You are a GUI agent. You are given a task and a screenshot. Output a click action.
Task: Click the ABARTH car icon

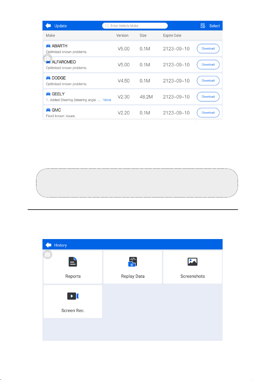point(48,46)
